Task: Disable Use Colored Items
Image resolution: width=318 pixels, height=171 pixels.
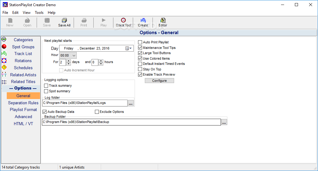Action: 140,58
